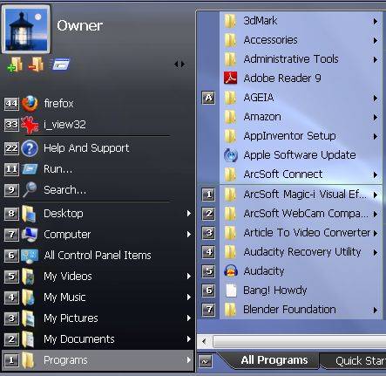Open the AppInventor Setup menu entry
This screenshot has width=386, height=376.
[301, 136]
